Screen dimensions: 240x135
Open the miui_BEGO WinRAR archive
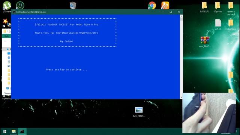(x=205, y=42)
